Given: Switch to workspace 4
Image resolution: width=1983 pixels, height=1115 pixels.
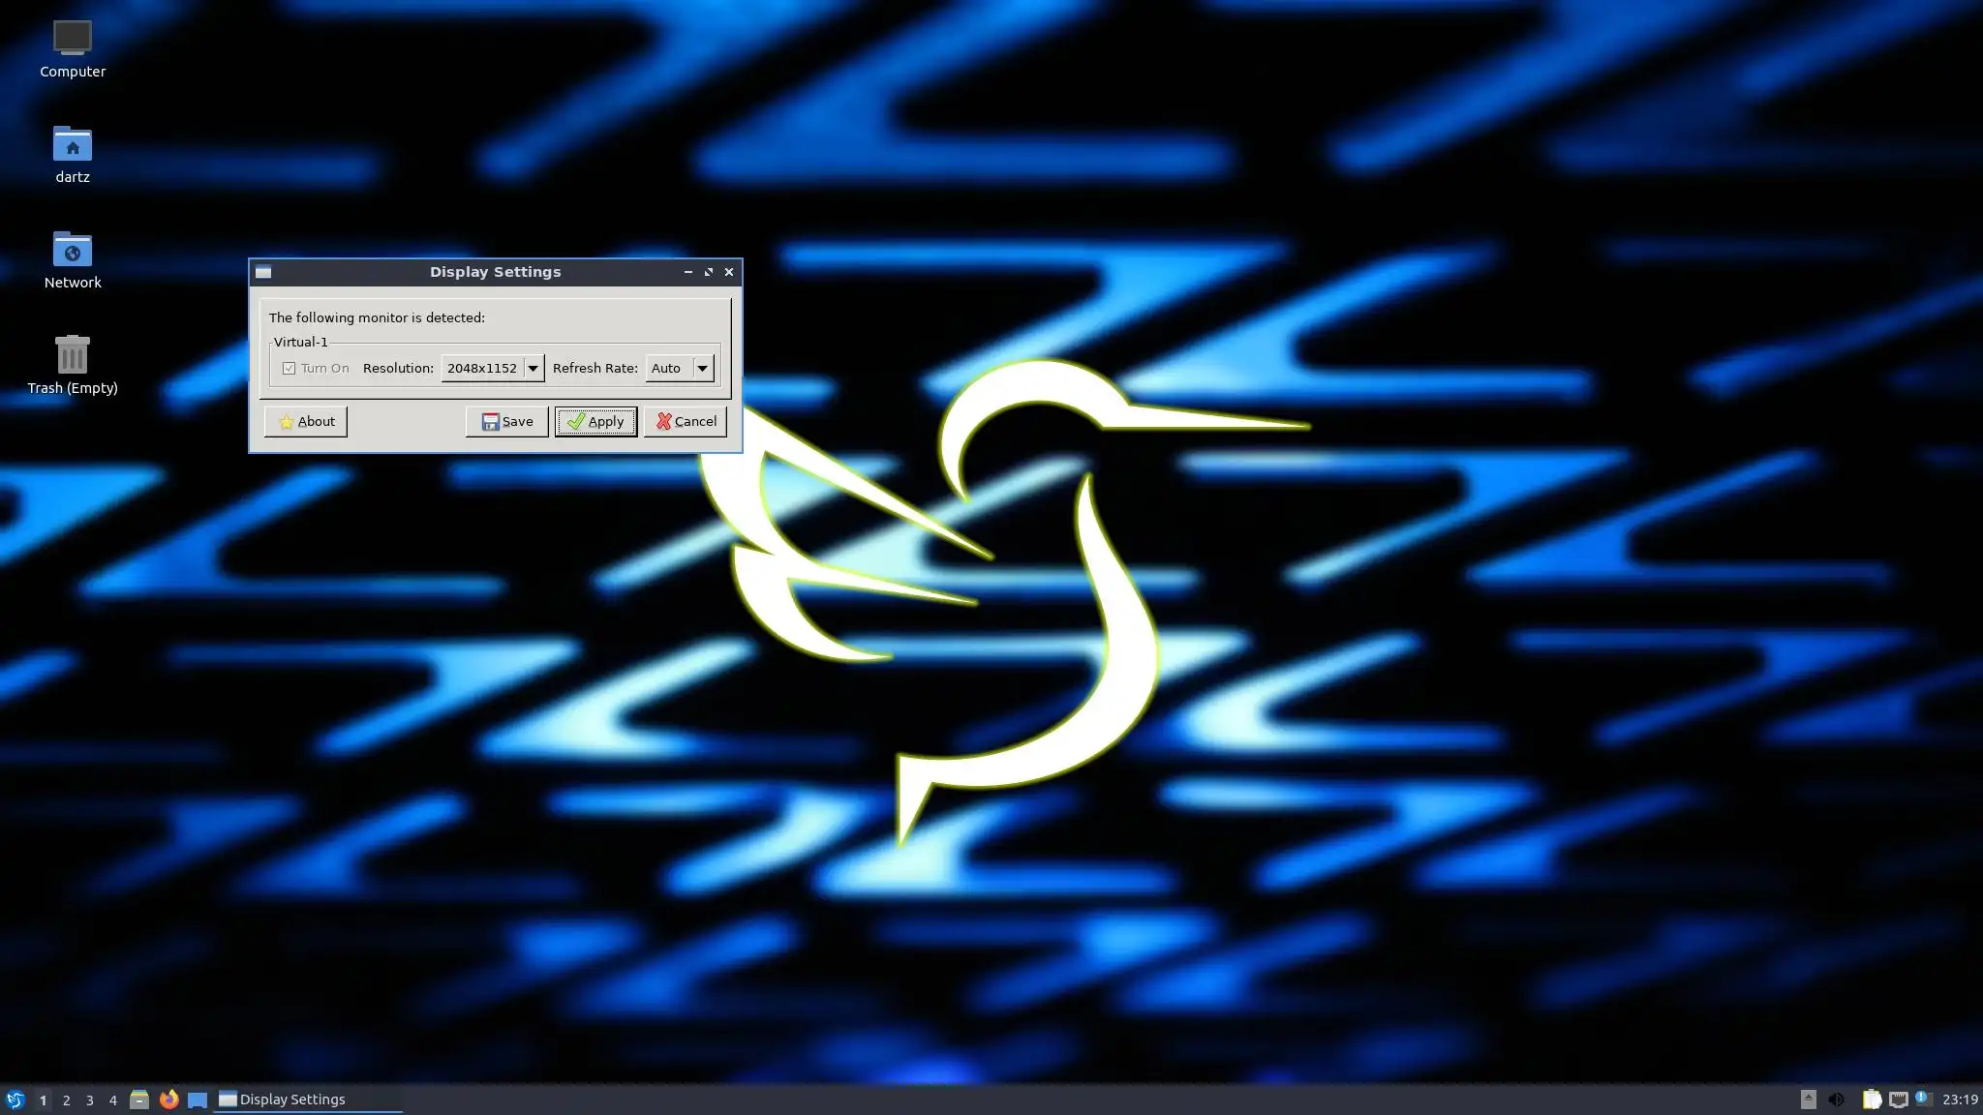Looking at the screenshot, I should [112, 1100].
